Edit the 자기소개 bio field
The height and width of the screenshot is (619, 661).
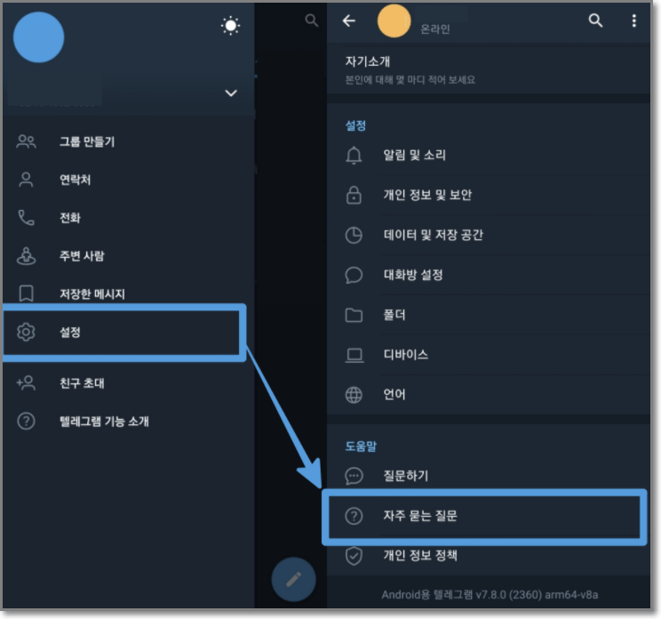488,70
